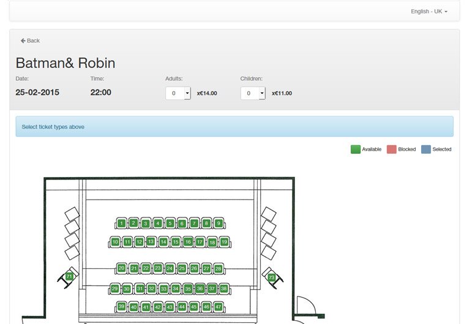Select seat 37
Screen dimensions: 467x324
tap(212, 288)
